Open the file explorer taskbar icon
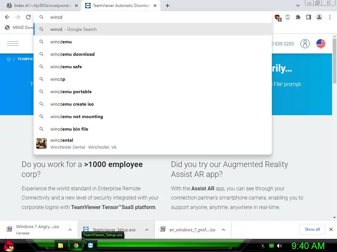The height and width of the screenshot is (252, 337). click(x=61, y=245)
